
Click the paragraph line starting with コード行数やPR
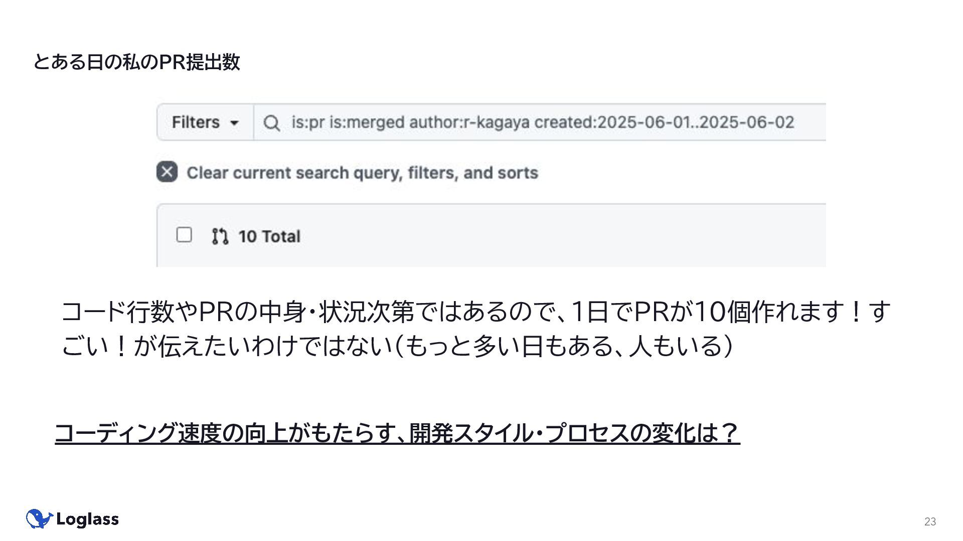tap(475, 312)
